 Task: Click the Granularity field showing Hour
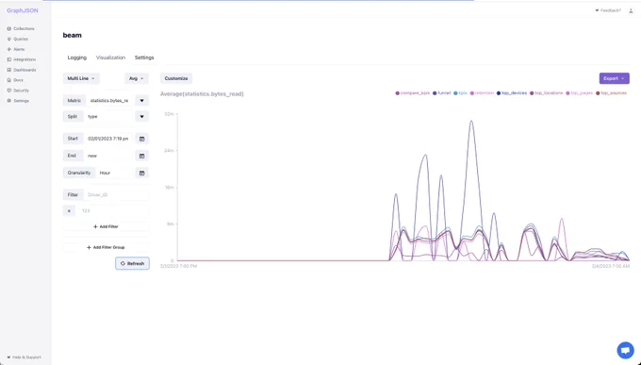[115, 174]
